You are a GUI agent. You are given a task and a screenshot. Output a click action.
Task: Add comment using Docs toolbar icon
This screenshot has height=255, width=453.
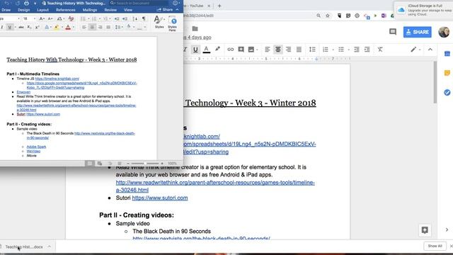click(x=241, y=50)
